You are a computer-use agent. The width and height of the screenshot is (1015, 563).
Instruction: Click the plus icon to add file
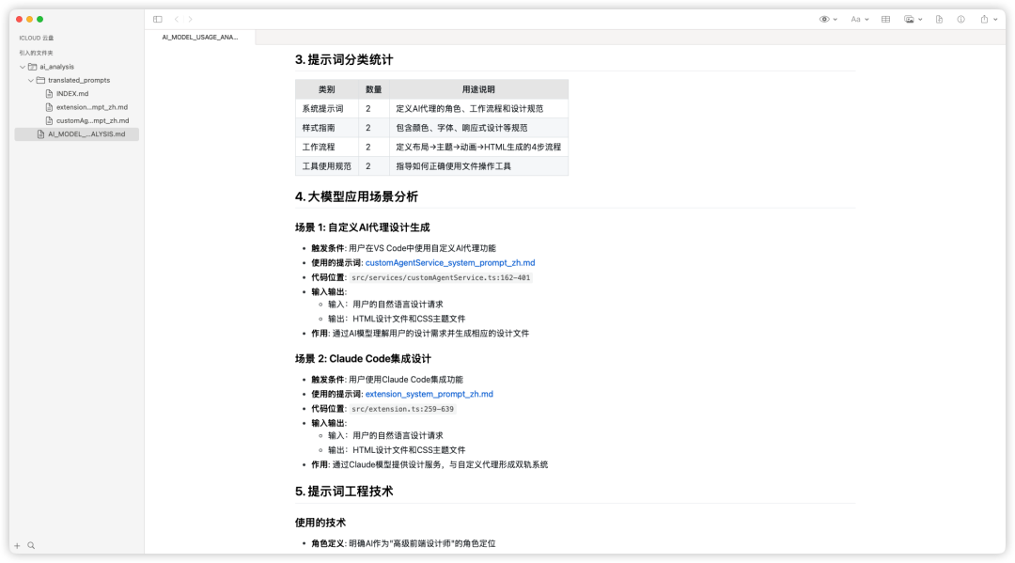tap(17, 545)
